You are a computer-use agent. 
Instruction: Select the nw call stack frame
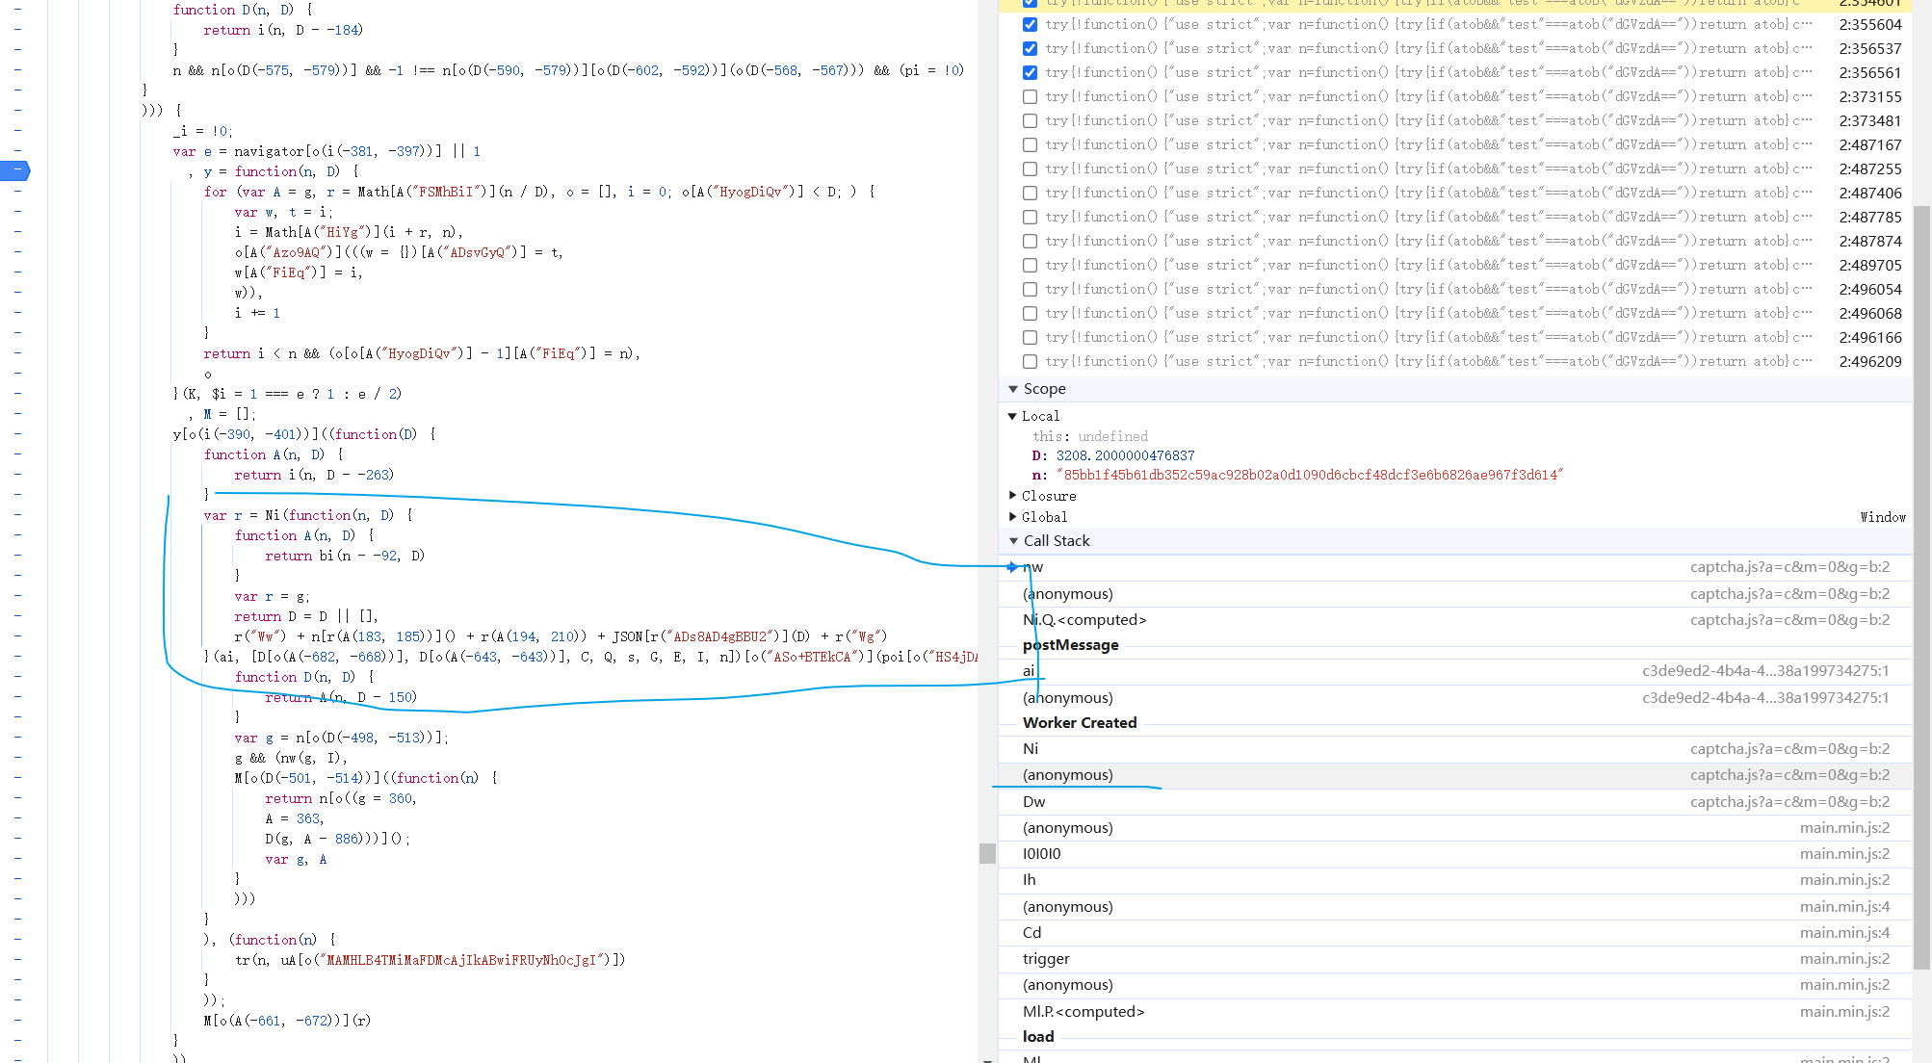pos(1454,567)
